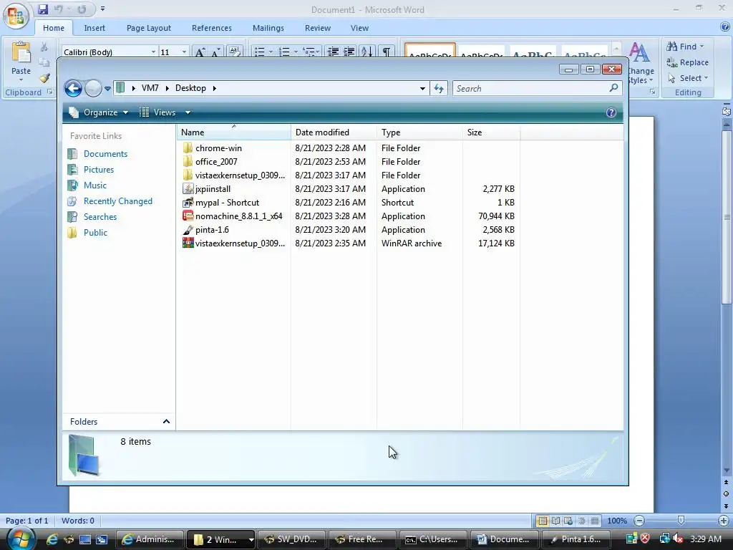
Task: Sort files by Date modified column
Action: coord(334,132)
